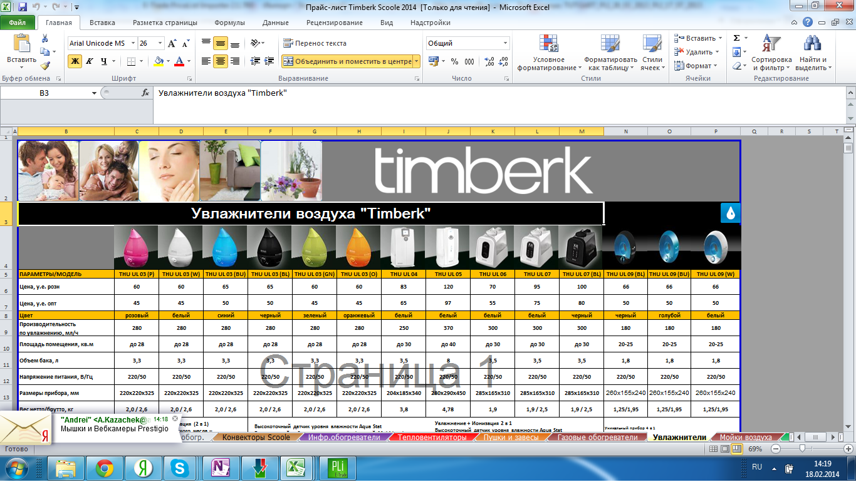Toggle center horizontal alignment
The height and width of the screenshot is (487, 856).
(221, 61)
